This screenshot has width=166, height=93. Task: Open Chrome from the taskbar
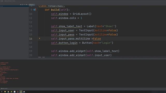(8, 92)
